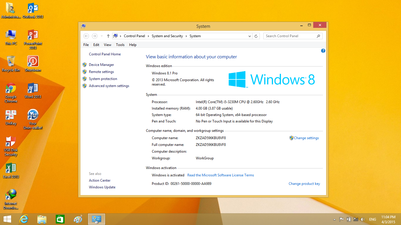The width and height of the screenshot is (401, 225).
Task: Open Device Manager link
Action: (102, 65)
